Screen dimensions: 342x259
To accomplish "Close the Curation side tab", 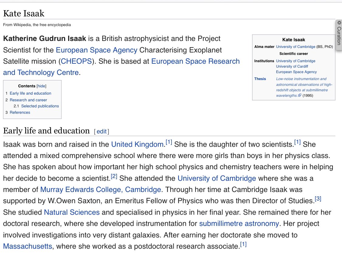I will [339, 23].
